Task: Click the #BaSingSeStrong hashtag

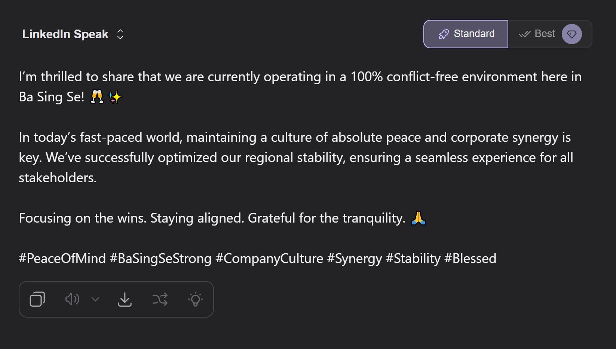Action: click(x=160, y=258)
